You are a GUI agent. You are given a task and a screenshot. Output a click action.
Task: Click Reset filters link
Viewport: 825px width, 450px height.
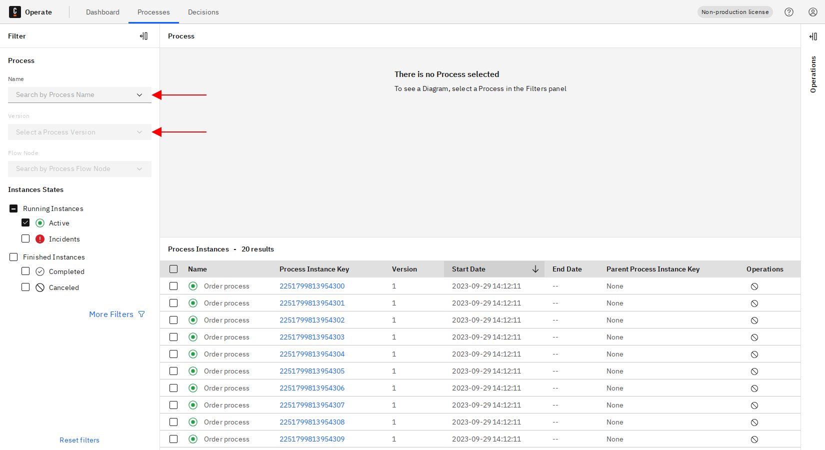79,440
